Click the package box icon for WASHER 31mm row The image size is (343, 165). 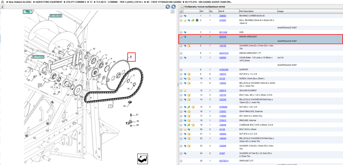[x=189, y=46]
